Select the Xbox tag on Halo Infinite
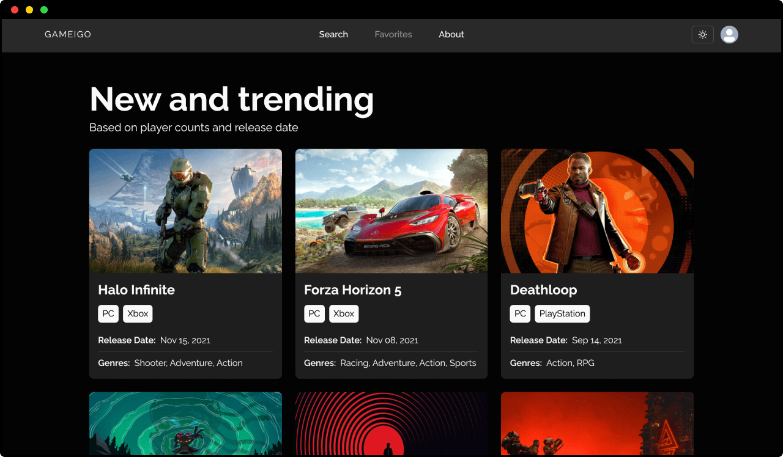Image resolution: width=783 pixels, height=457 pixels. (x=138, y=313)
